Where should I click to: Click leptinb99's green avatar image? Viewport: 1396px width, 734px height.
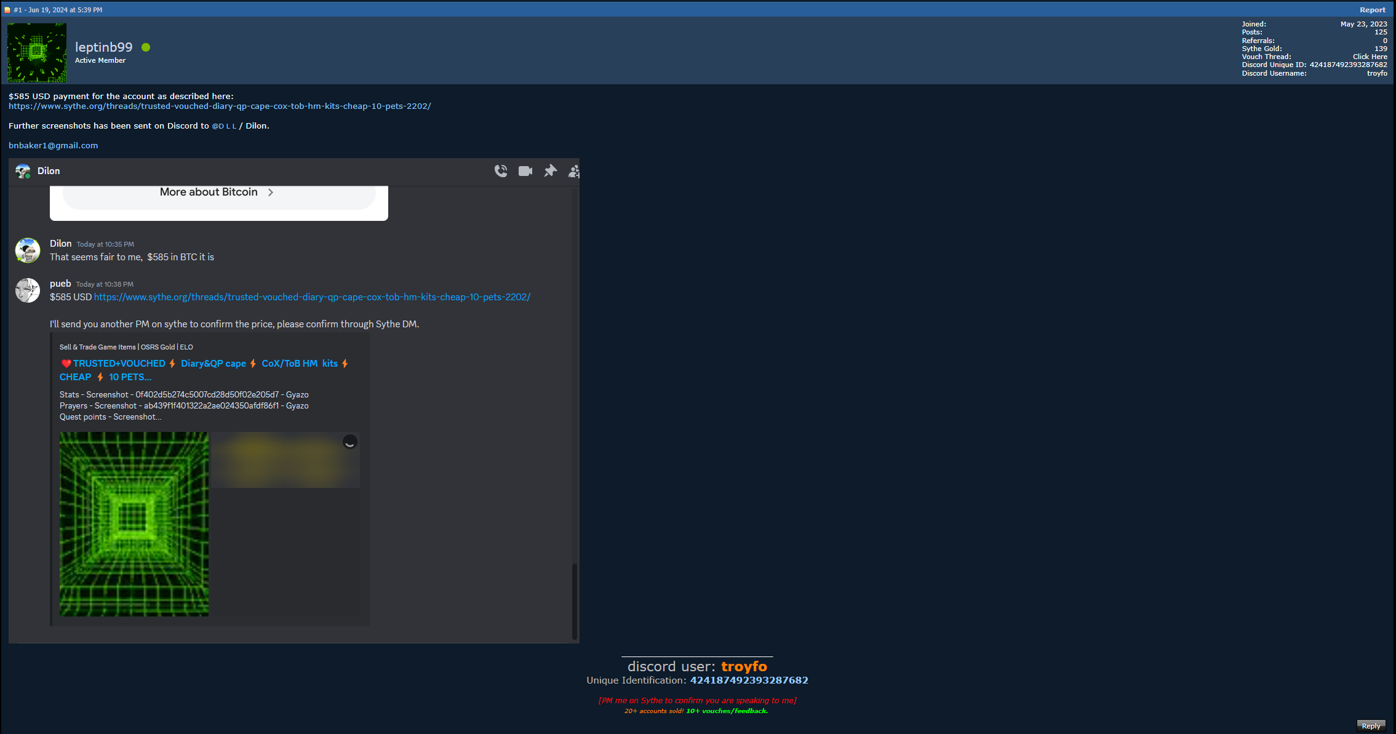pyautogui.click(x=37, y=53)
